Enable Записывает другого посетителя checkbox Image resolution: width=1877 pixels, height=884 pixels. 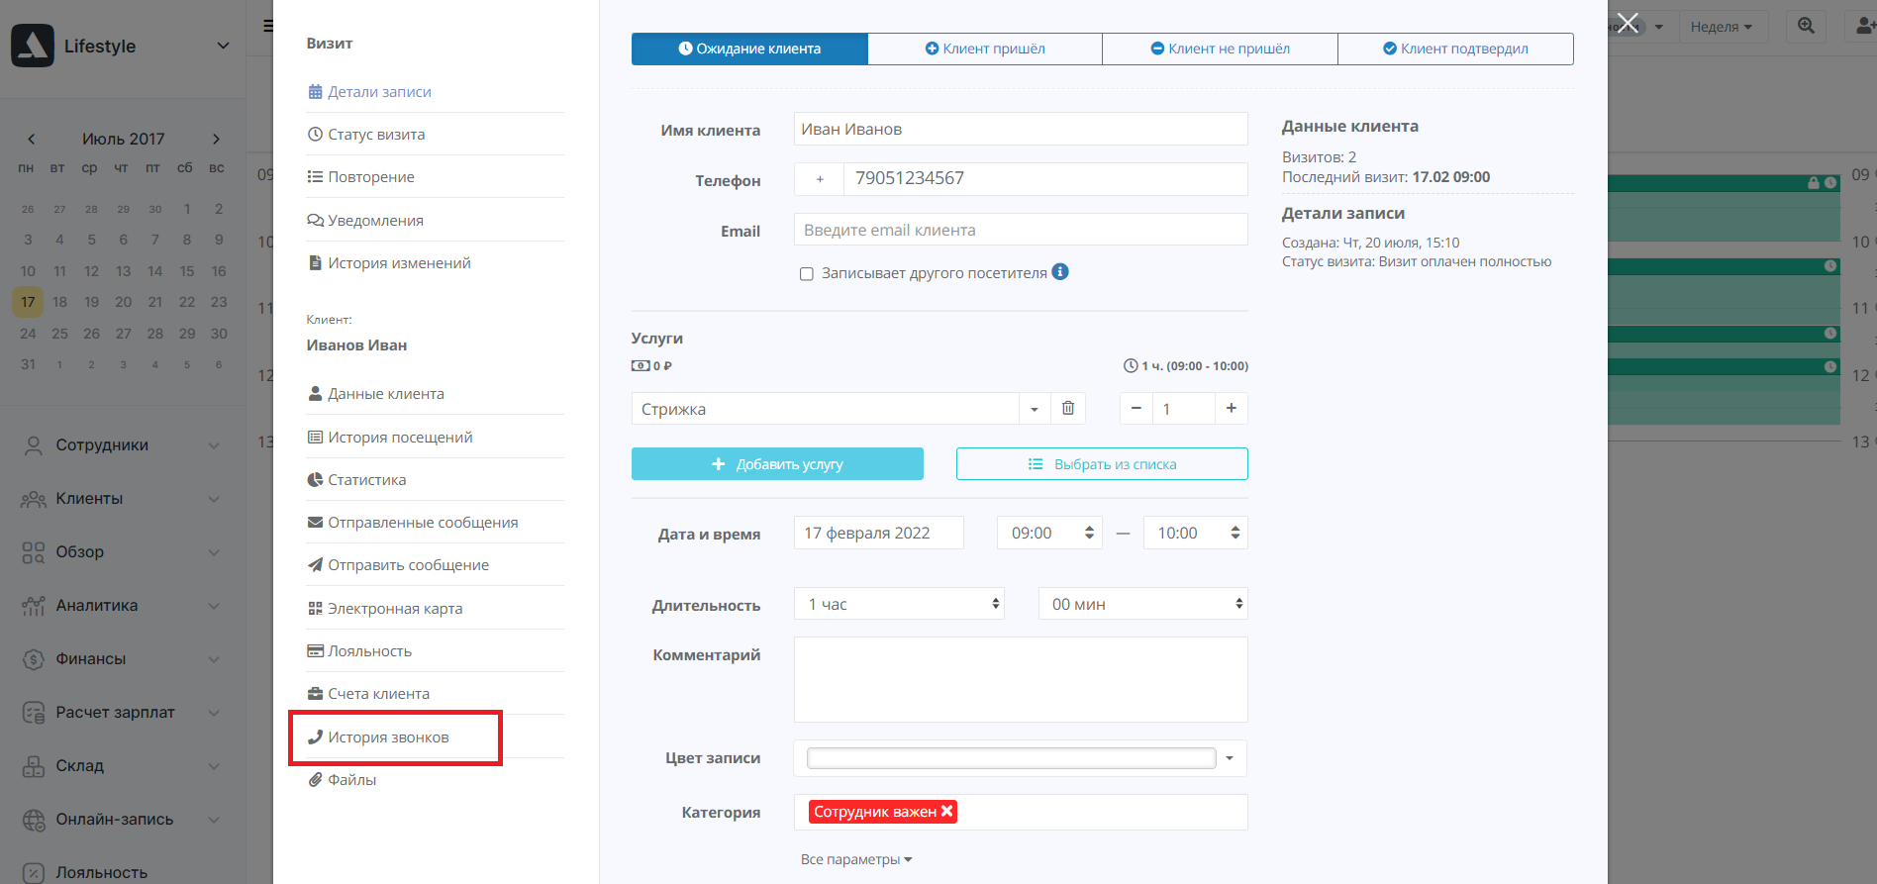(x=807, y=274)
